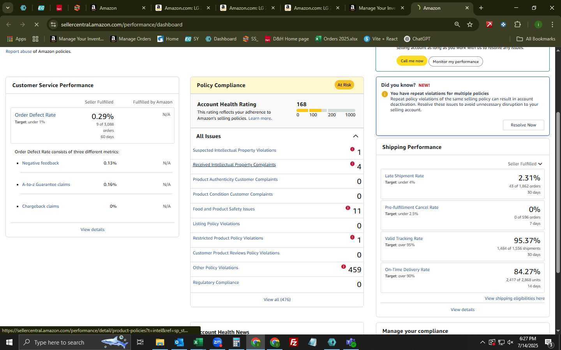Switch to the pinned EC tab
This screenshot has width=561, height=350.
point(41,8)
